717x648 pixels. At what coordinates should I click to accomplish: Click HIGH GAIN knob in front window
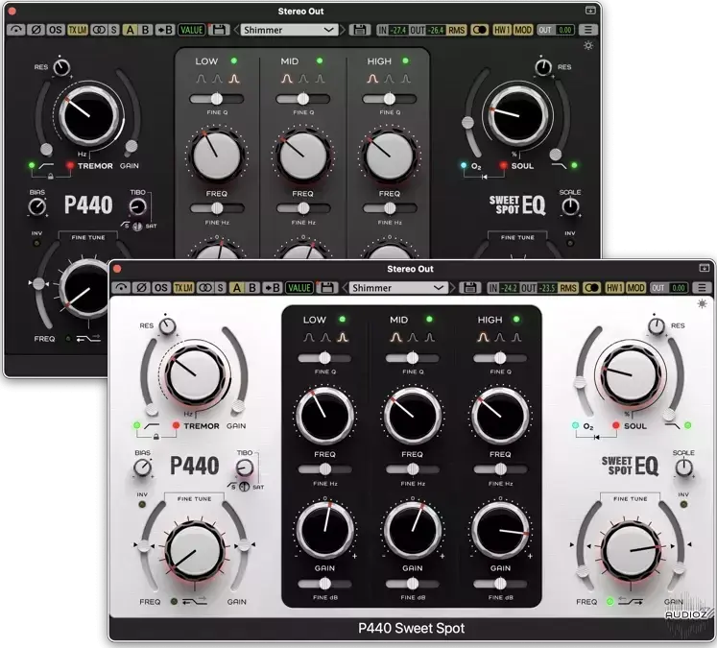click(x=500, y=530)
